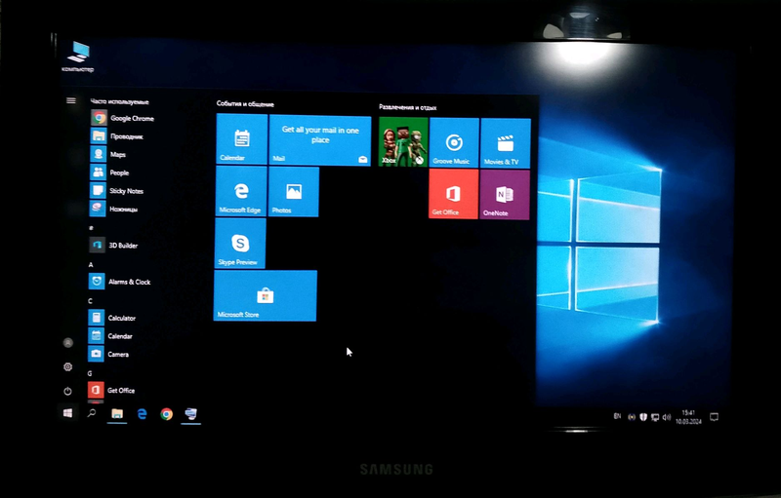Click the 'Развлечения и отдых' group header

(x=407, y=107)
